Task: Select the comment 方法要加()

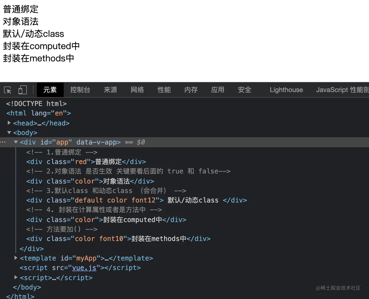Action: coord(62,229)
